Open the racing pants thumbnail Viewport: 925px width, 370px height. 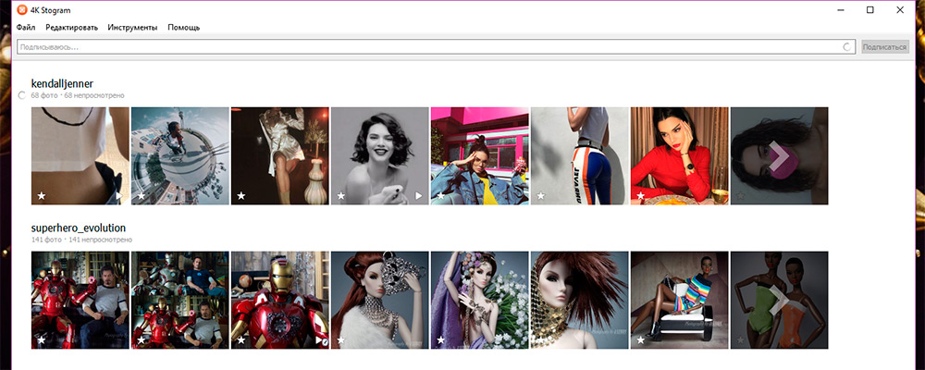pyautogui.click(x=580, y=155)
